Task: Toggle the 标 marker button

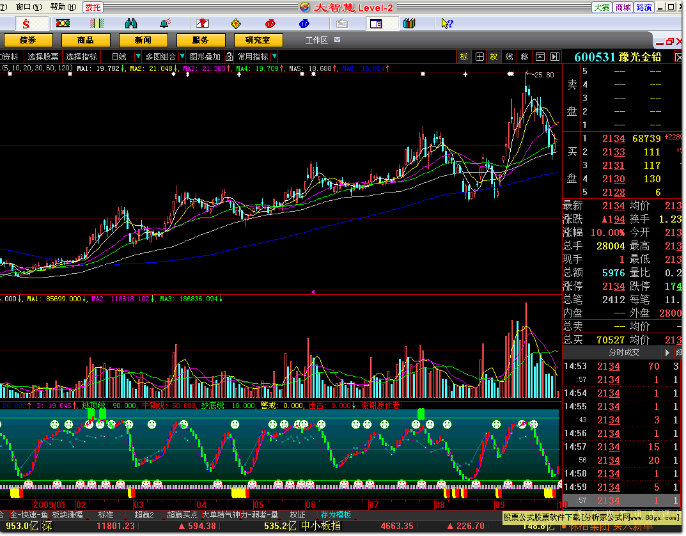Action: click(x=464, y=57)
